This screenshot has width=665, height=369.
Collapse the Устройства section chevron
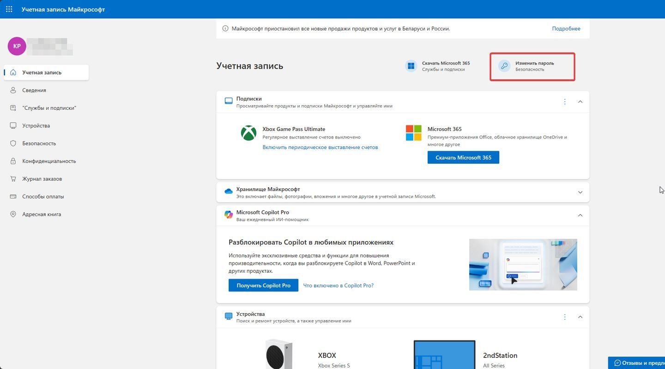click(580, 317)
